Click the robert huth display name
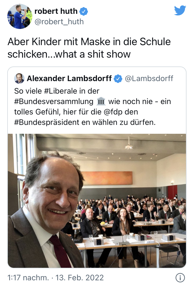 [x=56, y=11]
